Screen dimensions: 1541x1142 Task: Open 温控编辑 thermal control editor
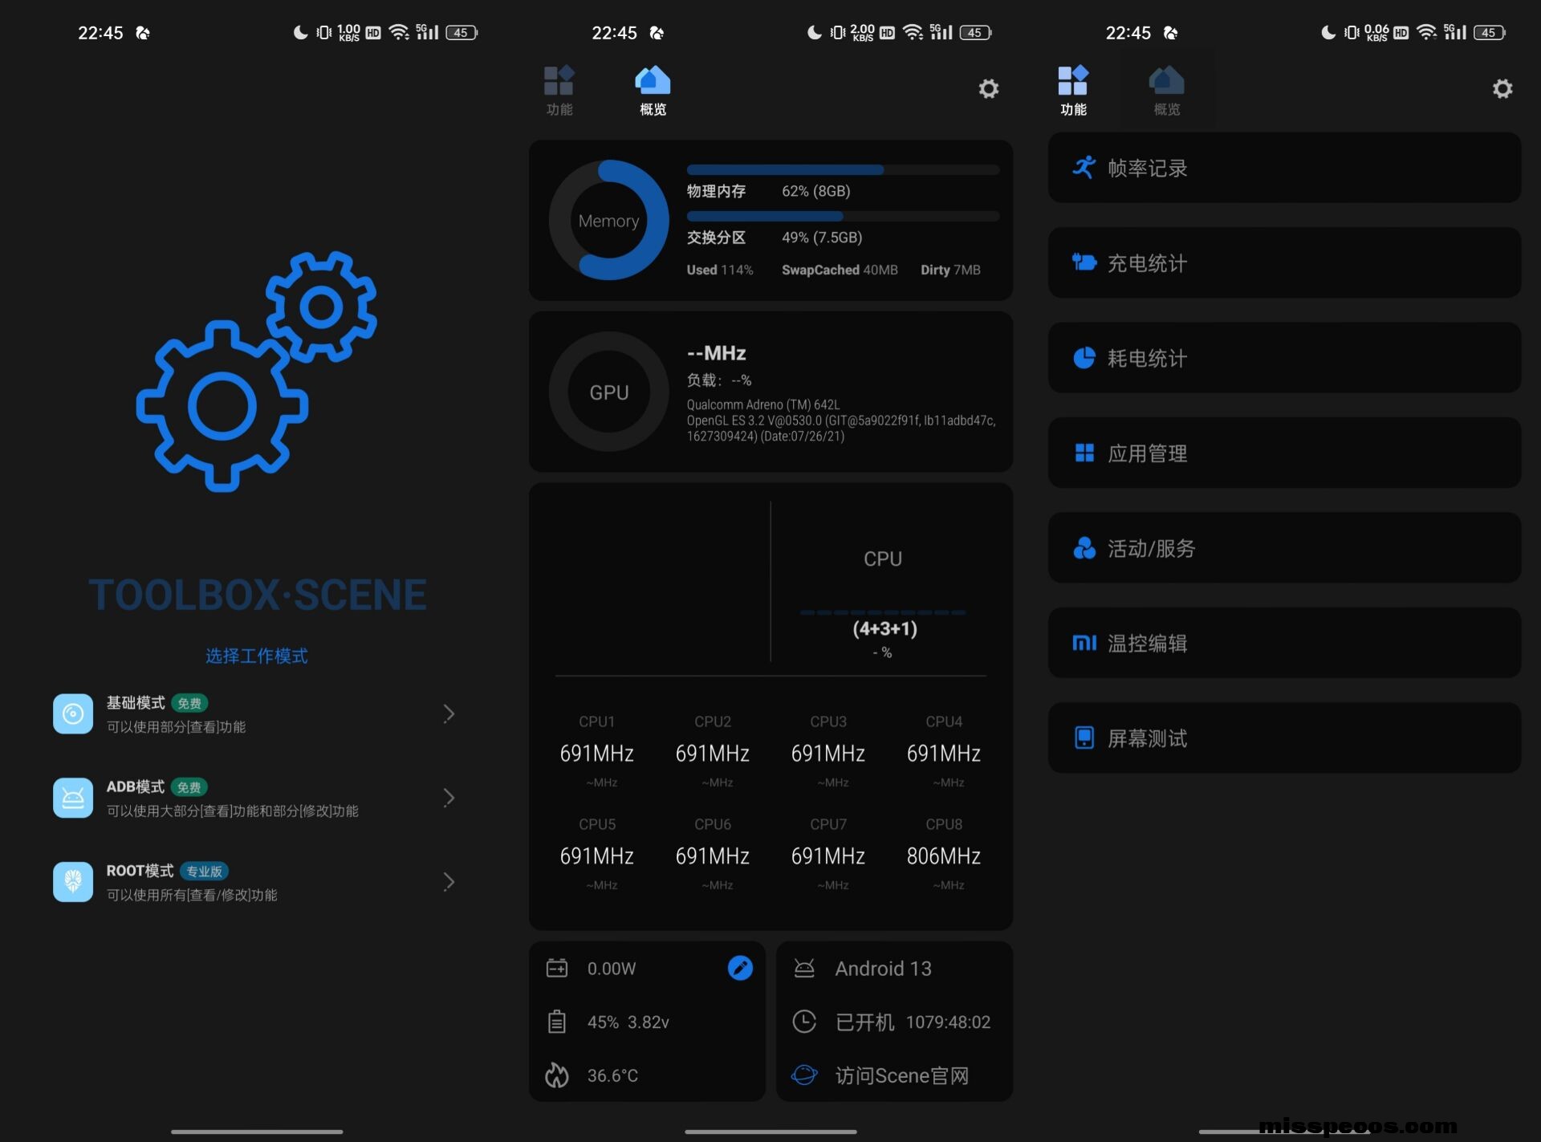pos(1284,643)
